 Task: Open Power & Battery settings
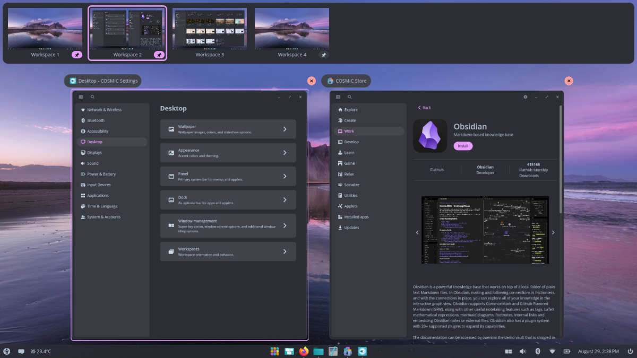coord(112,174)
